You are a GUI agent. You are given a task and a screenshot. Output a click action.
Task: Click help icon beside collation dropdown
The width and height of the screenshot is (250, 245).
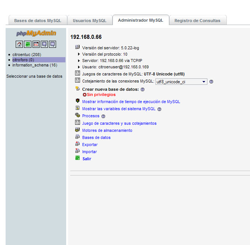click(x=211, y=81)
